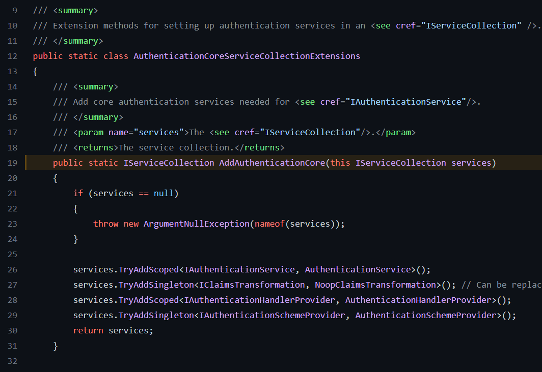This screenshot has height=372, width=542.
Task: Select the 'new' keyword on line 23
Action: pos(131,224)
